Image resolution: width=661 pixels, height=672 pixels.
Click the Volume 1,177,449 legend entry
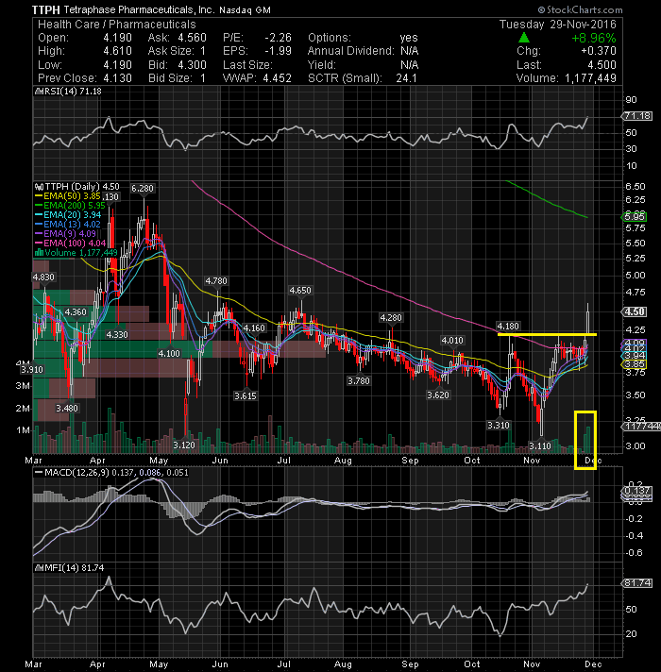click(x=76, y=253)
